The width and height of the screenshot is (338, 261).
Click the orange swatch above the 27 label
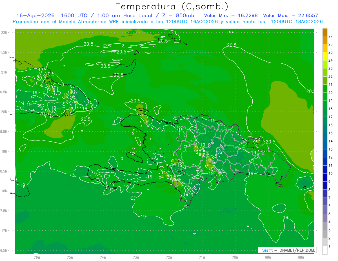point(325,32)
